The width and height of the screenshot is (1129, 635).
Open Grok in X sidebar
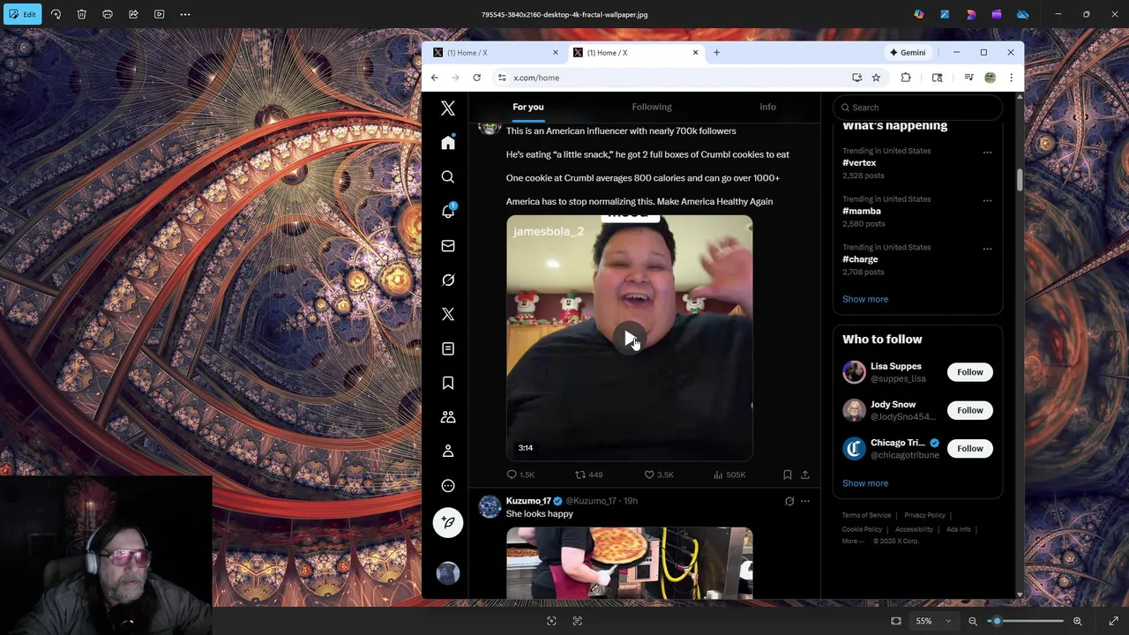pyautogui.click(x=448, y=280)
